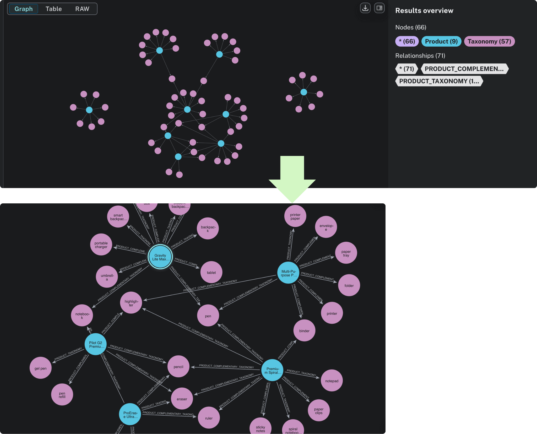Toggle the * (66) all-nodes filter
This screenshot has height=434, width=537.
(x=406, y=41)
